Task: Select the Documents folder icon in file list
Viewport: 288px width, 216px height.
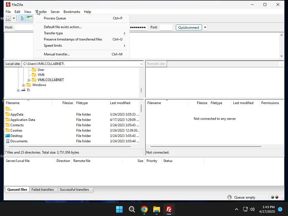Action: click(x=8, y=141)
